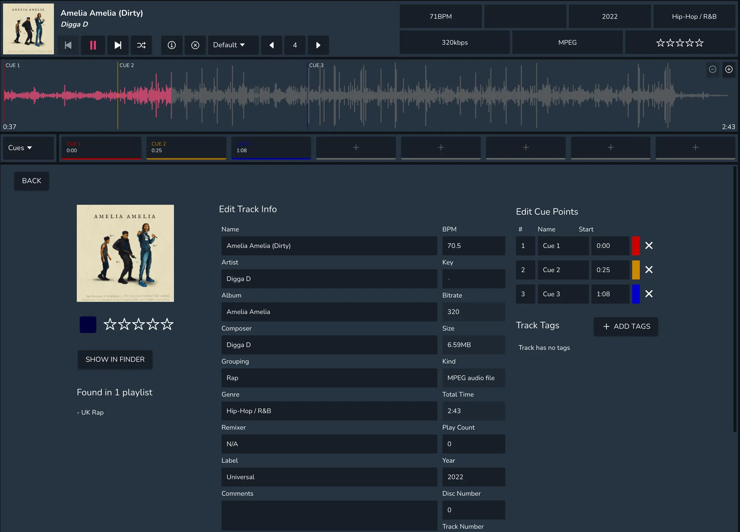
Task: Click SHOW IN FINDER button
Action: (x=115, y=359)
